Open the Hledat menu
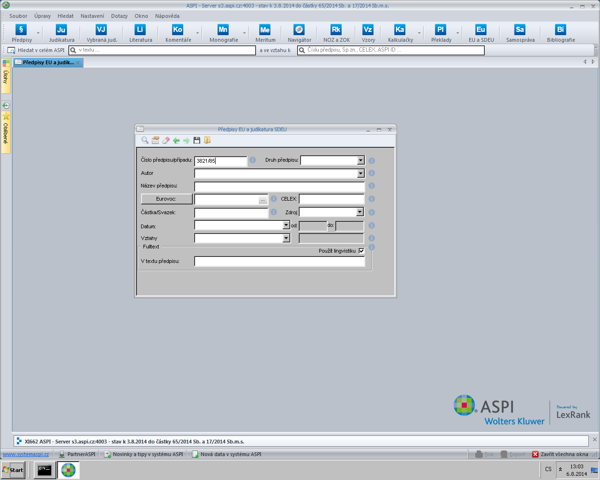The image size is (600, 480). (66, 16)
